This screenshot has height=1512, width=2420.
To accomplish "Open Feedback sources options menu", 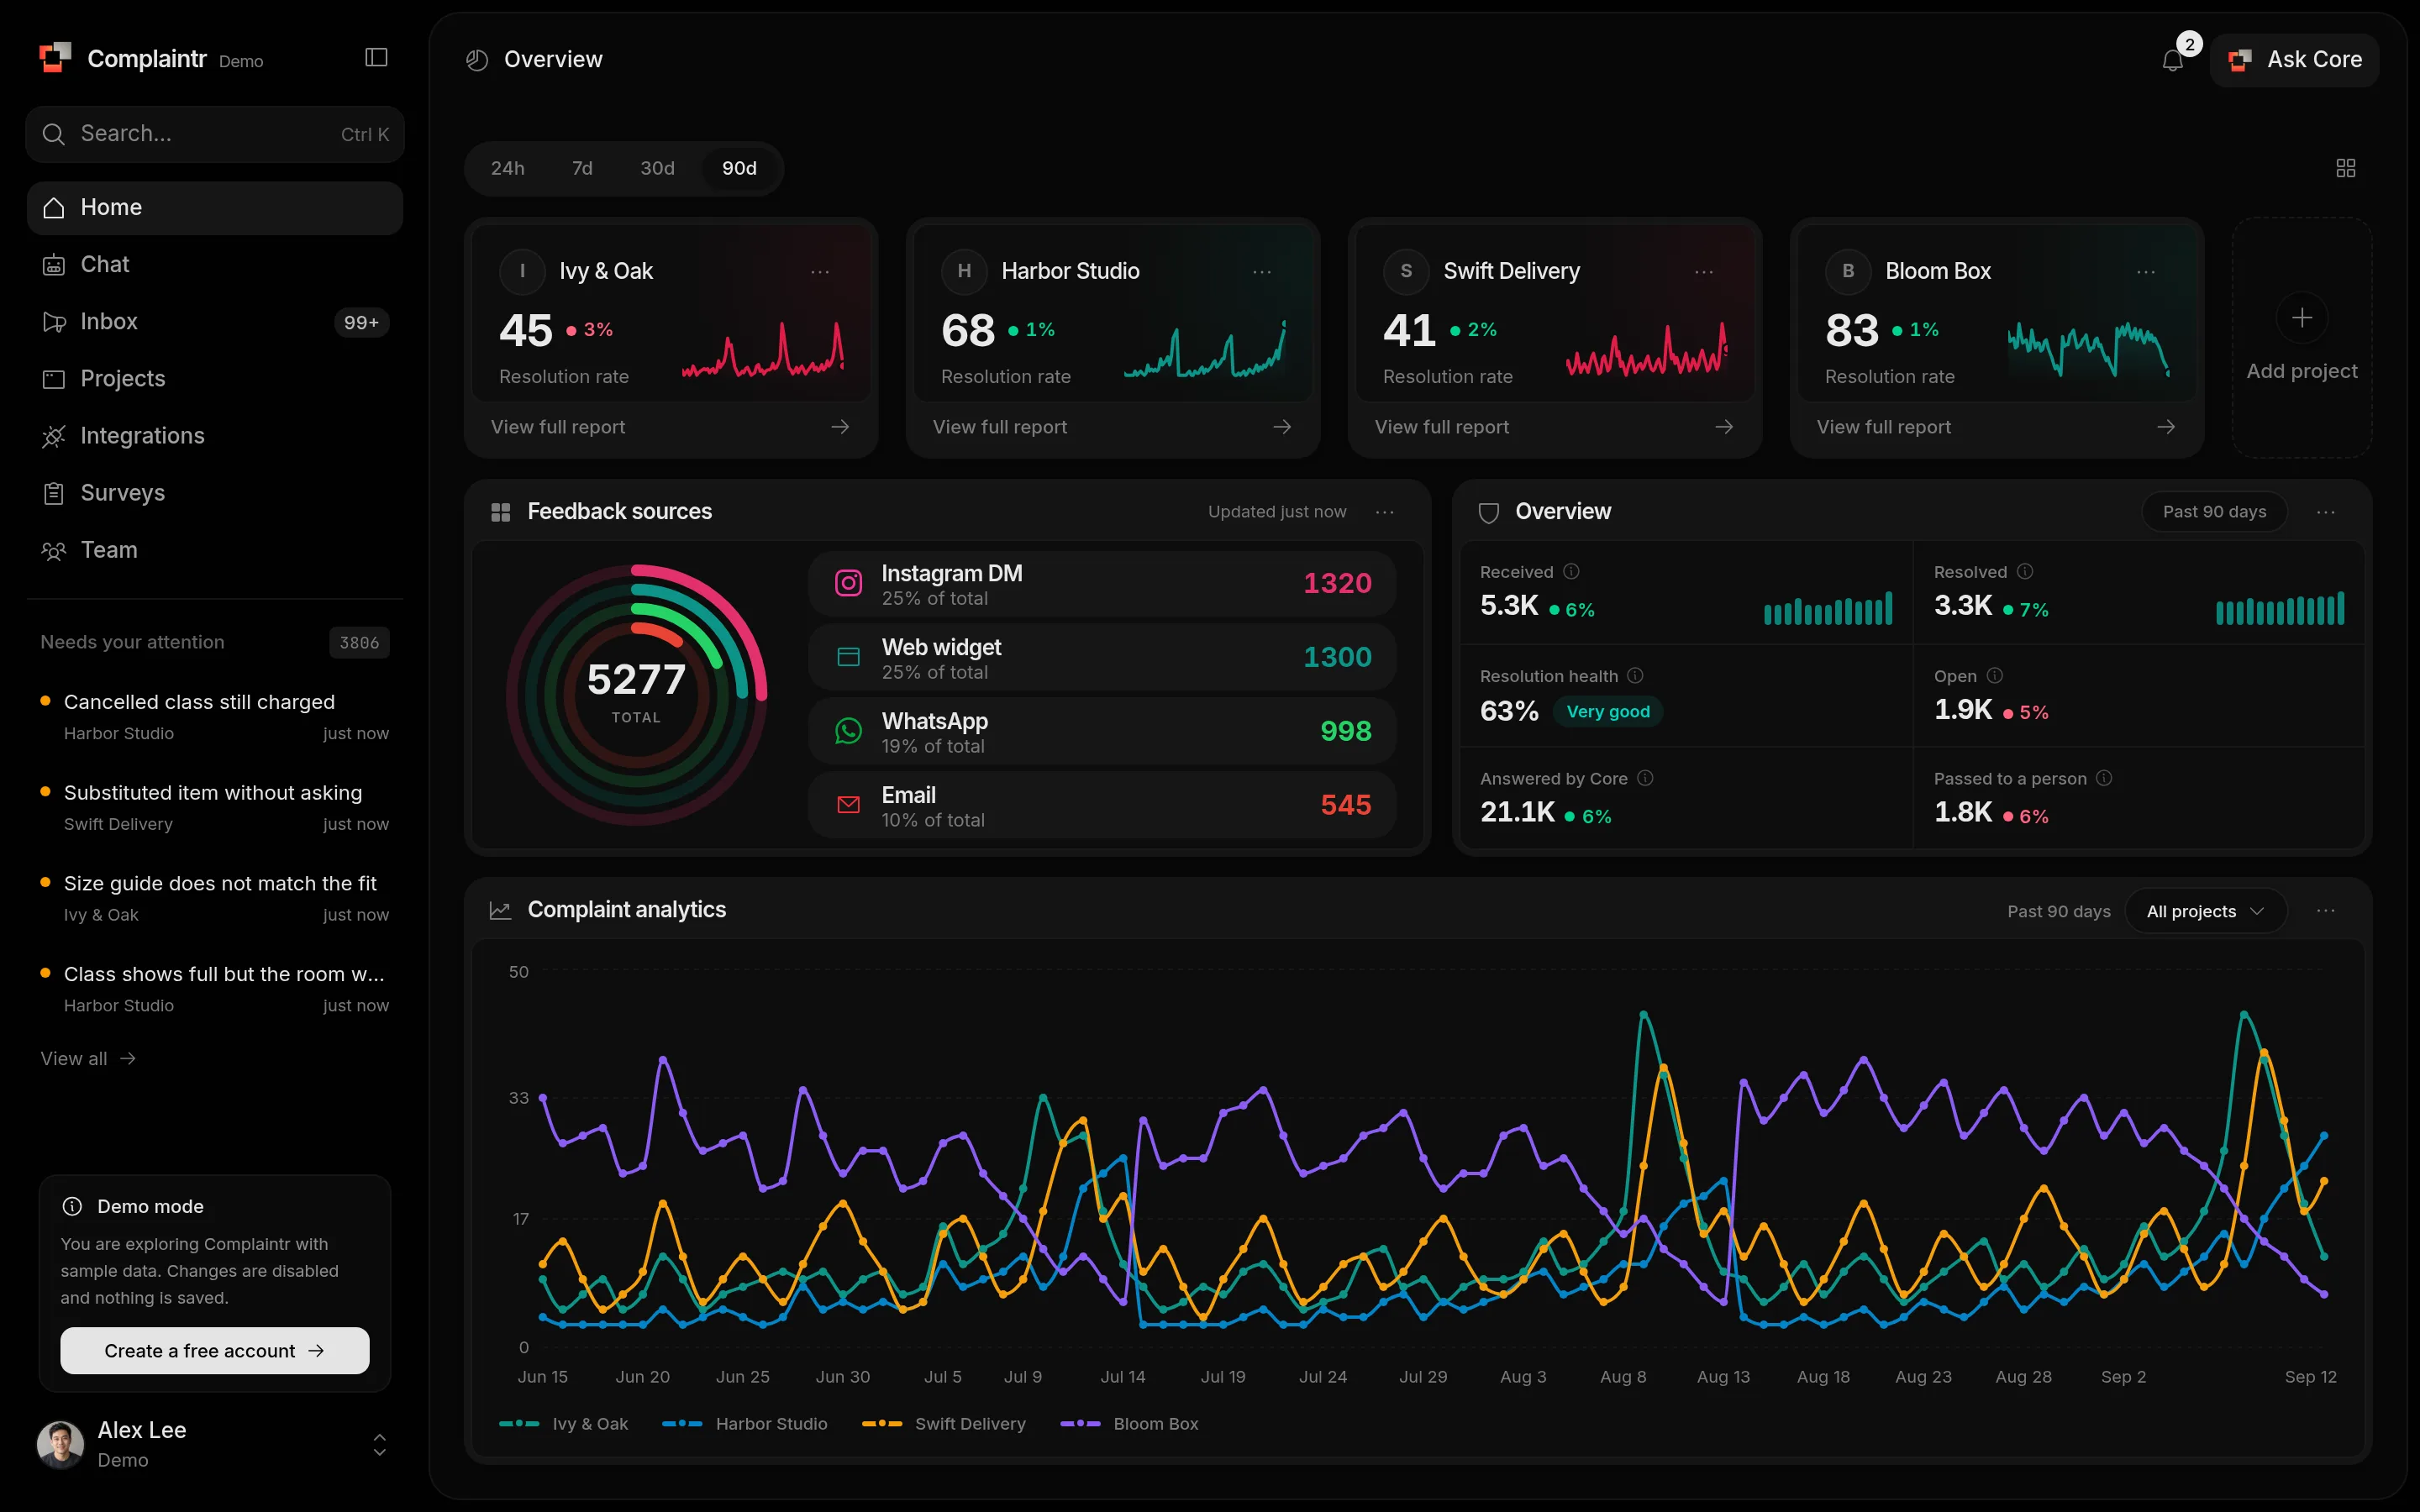I will pos(1385,512).
